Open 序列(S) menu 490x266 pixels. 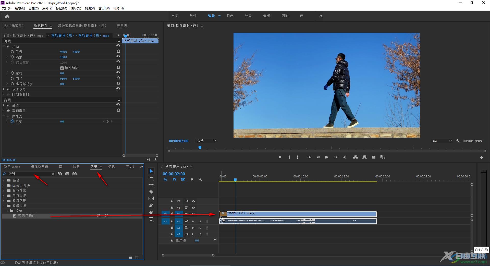point(47,8)
